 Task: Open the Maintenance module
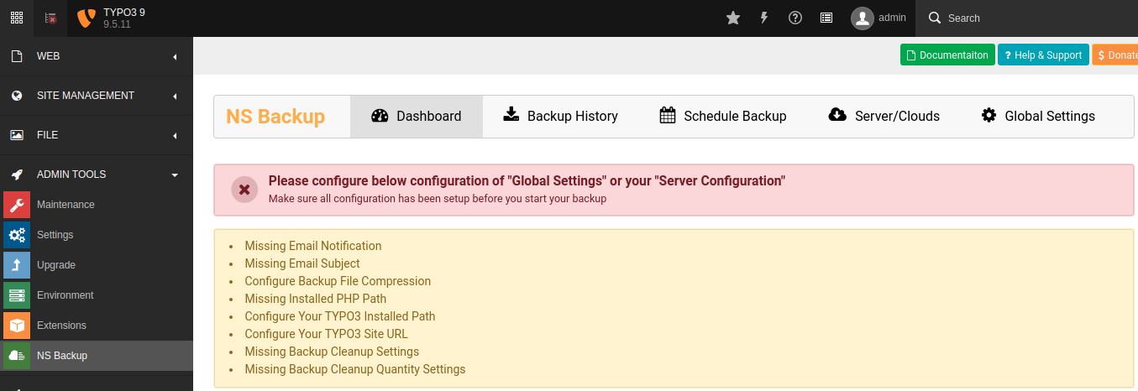coord(97,205)
